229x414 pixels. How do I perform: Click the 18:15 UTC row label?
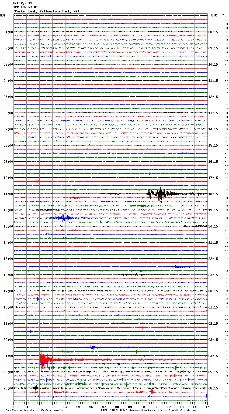[213, 194]
